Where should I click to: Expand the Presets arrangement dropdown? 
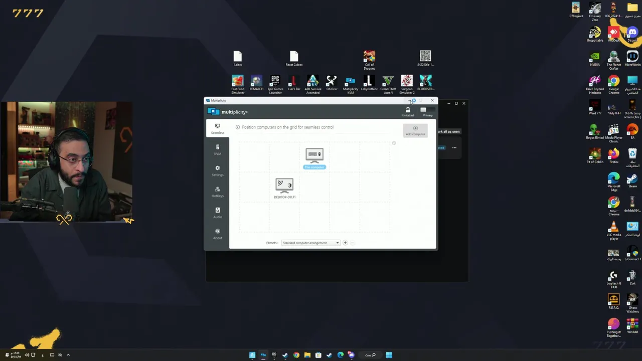(x=310, y=243)
